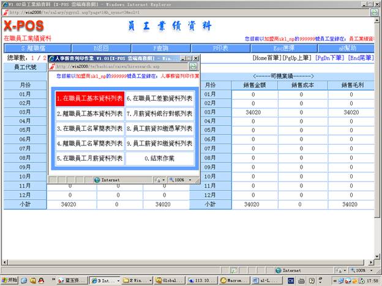The width and height of the screenshot is (382, 286).
Task: Click the popup window's title bar icon
Action: point(52,57)
